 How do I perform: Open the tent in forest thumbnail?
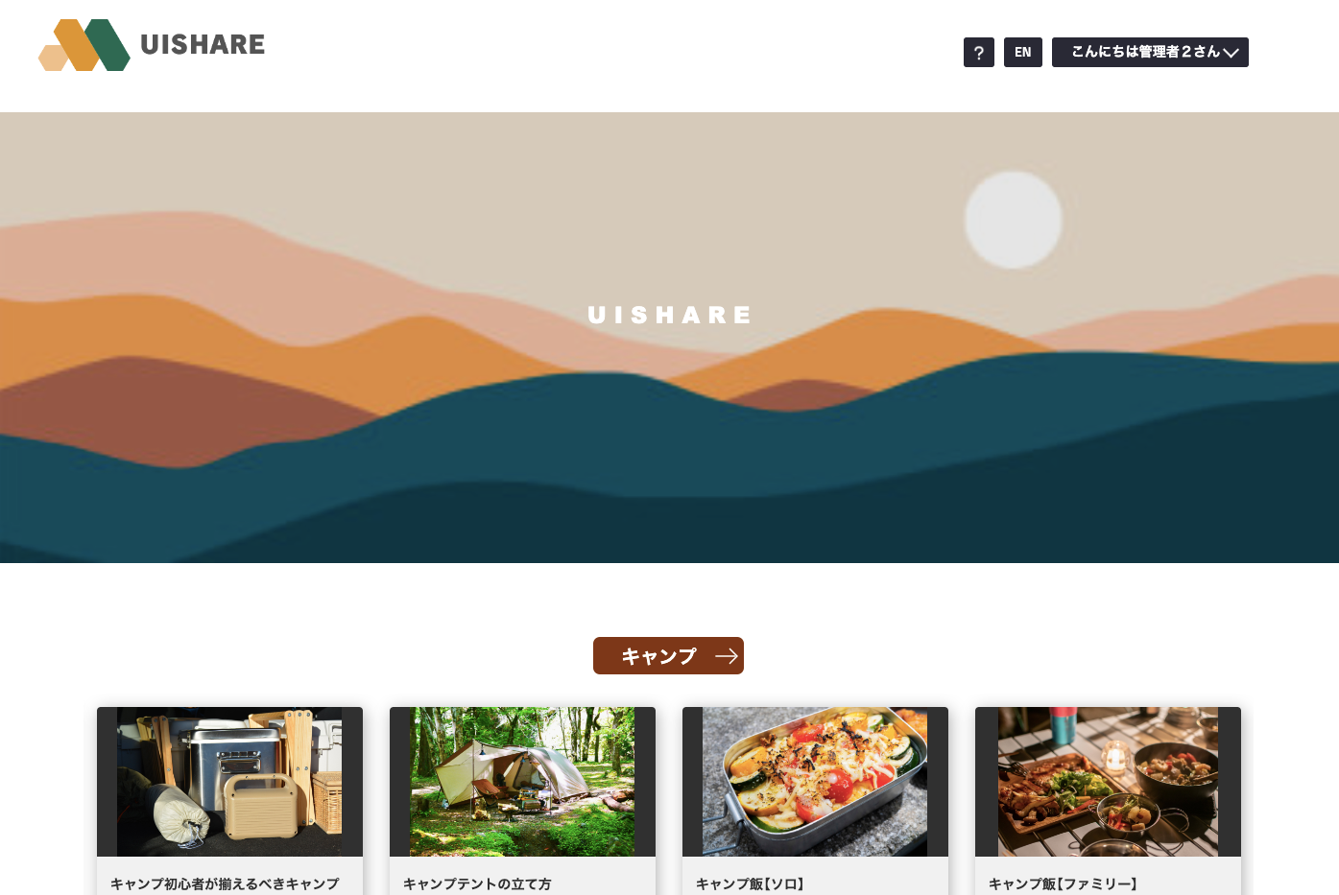pos(522,782)
